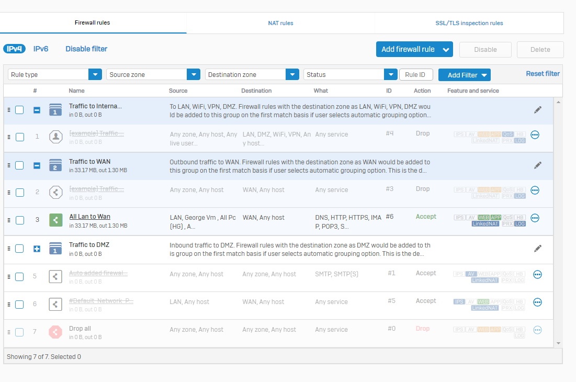Image resolution: width=576 pixels, height=382 pixels.
Task: Edit the Traffic to WAN group pencil icon
Action: [537, 165]
